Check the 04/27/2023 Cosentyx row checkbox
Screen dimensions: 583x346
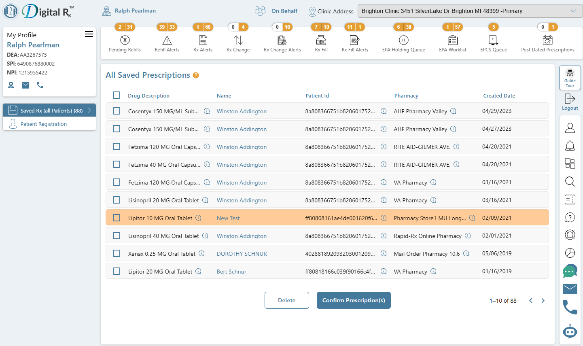(117, 129)
